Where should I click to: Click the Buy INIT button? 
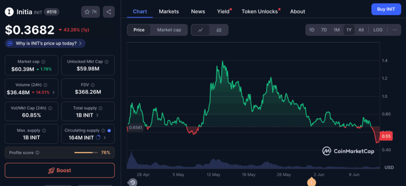tap(386, 9)
